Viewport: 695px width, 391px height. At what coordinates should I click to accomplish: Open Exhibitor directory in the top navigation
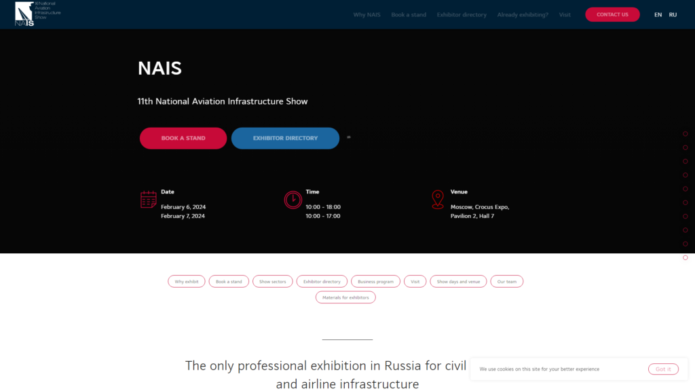click(x=462, y=15)
